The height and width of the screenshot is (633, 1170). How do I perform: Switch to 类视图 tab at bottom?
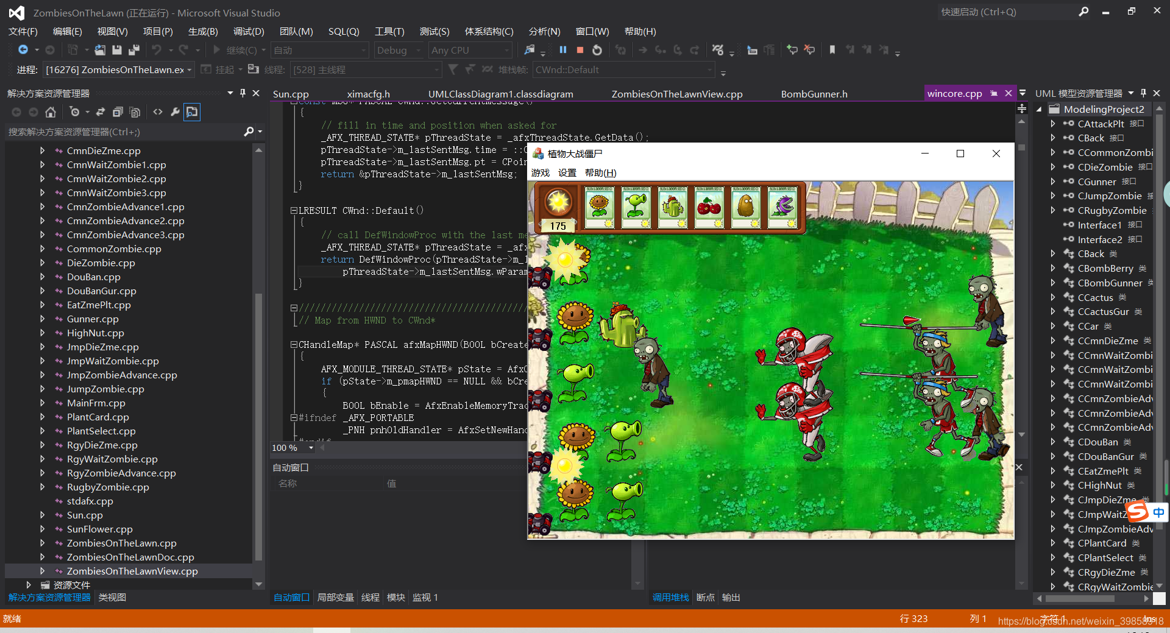pos(112,598)
